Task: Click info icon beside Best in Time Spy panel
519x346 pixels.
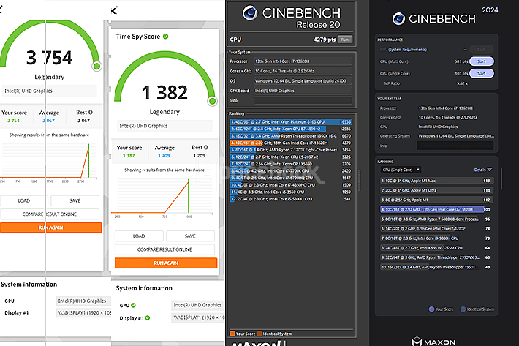Action: [x=206, y=147]
